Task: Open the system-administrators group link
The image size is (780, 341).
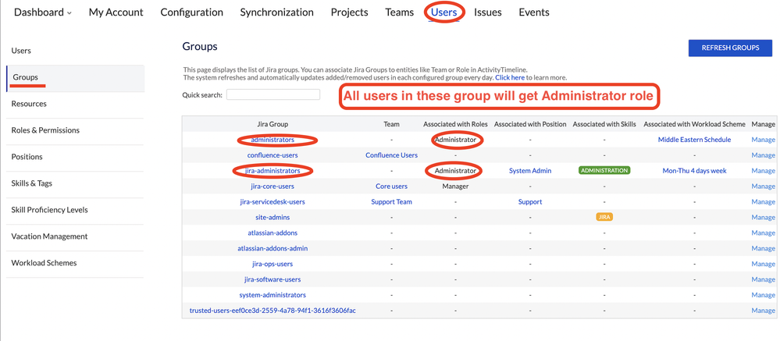Action: (x=272, y=295)
